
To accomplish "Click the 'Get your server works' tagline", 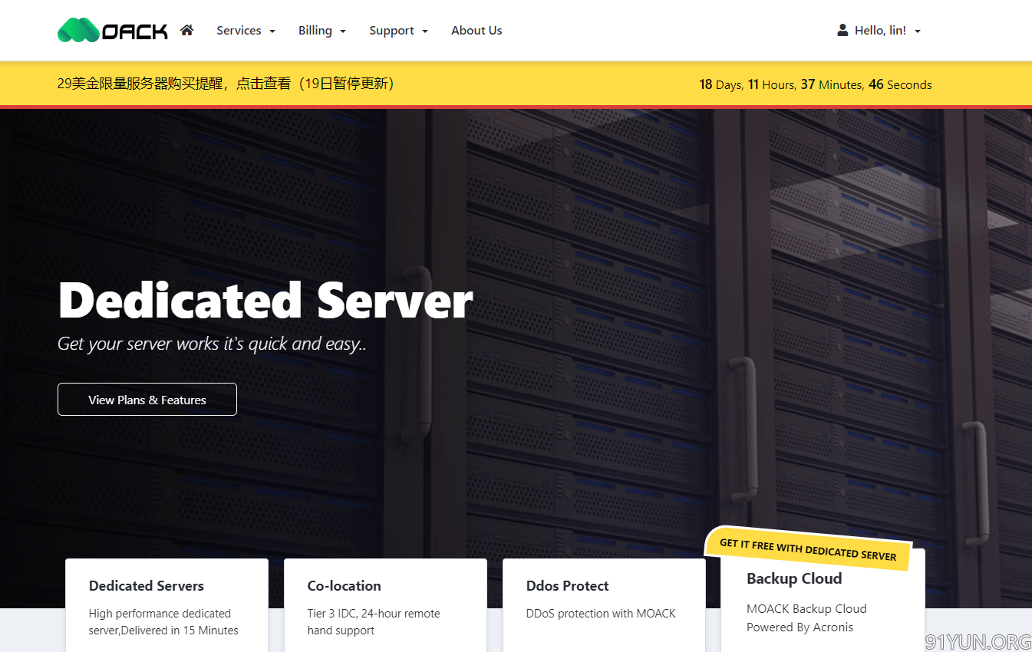I will tap(212, 344).
